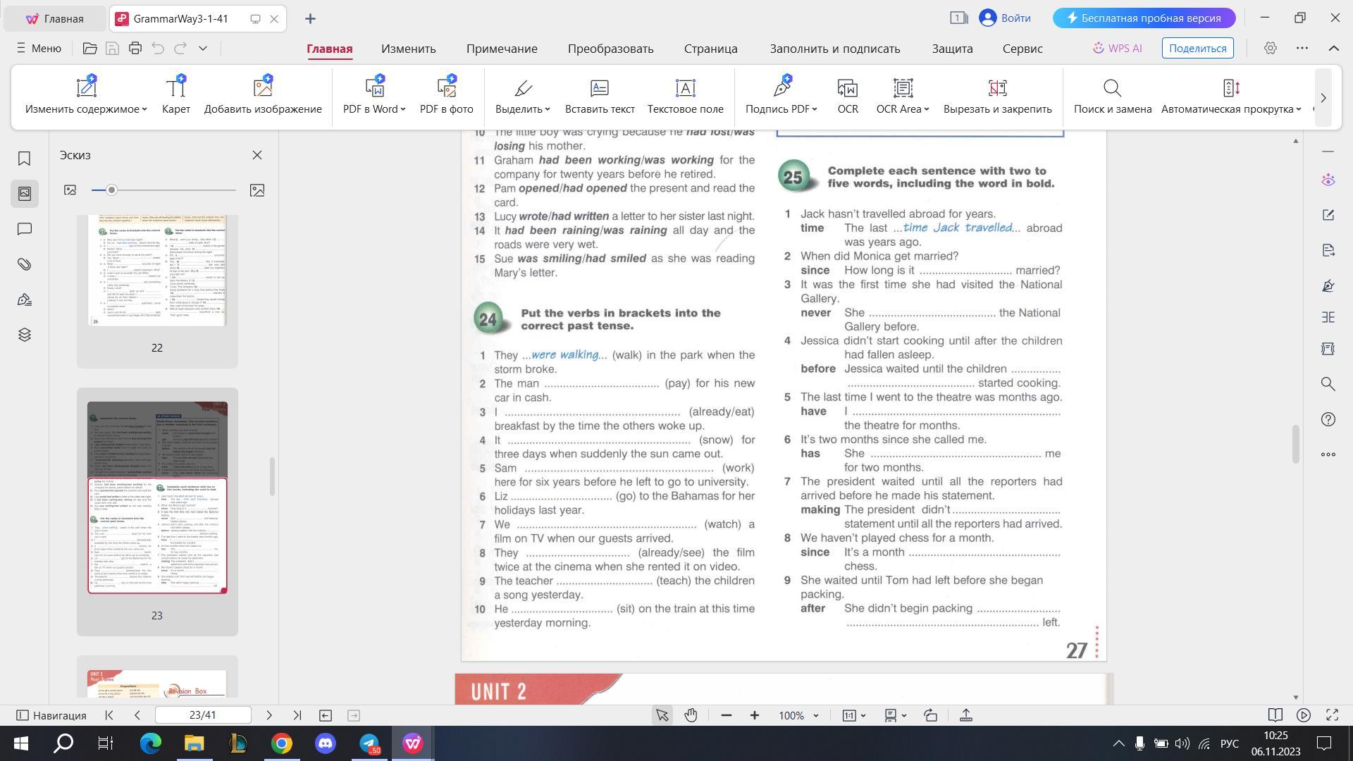
Task: Open the Search and Replace tool
Action: pos(1112,89)
